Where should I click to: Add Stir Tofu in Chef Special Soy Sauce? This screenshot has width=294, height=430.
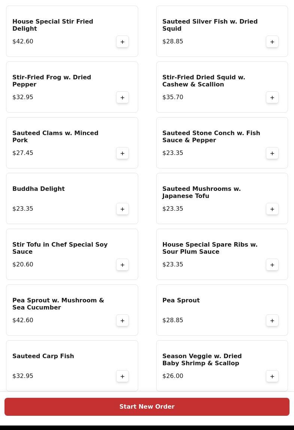(122, 265)
